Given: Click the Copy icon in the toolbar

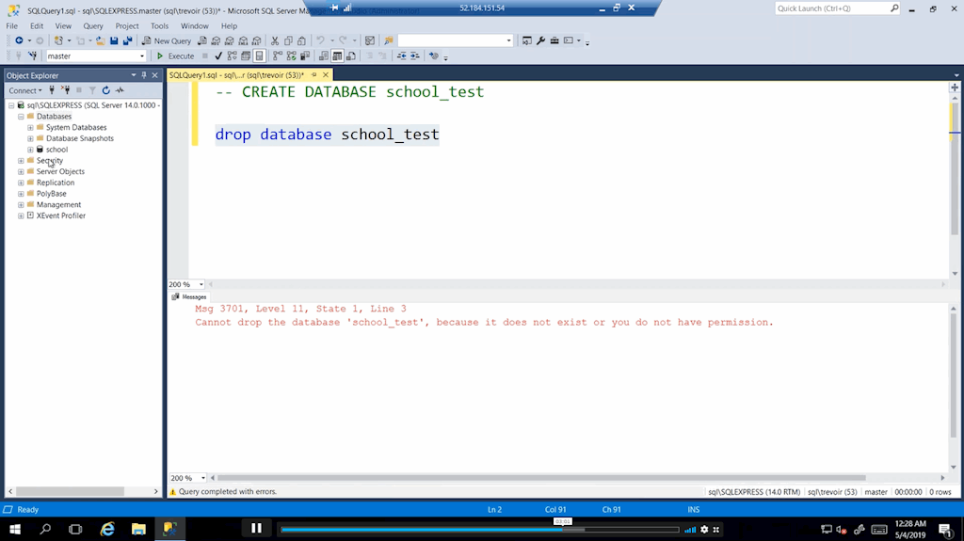Looking at the screenshot, I should tap(288, 40).
